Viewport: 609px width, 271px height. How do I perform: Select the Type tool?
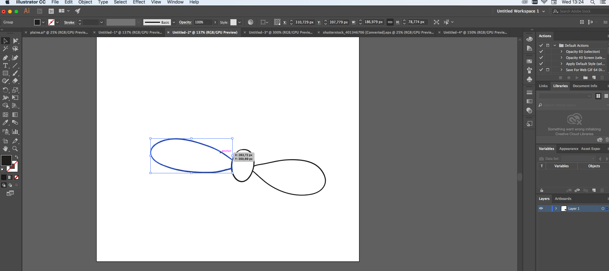(5, 65)
